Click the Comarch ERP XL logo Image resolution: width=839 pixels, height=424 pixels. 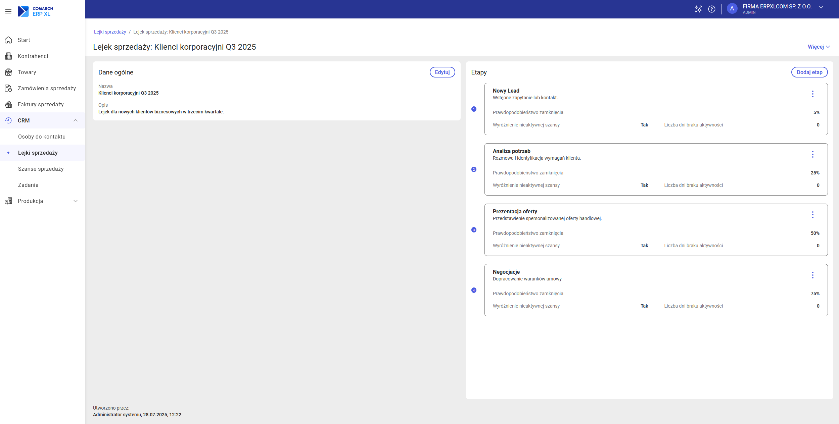pyautogui.click(x=35, y=11)
